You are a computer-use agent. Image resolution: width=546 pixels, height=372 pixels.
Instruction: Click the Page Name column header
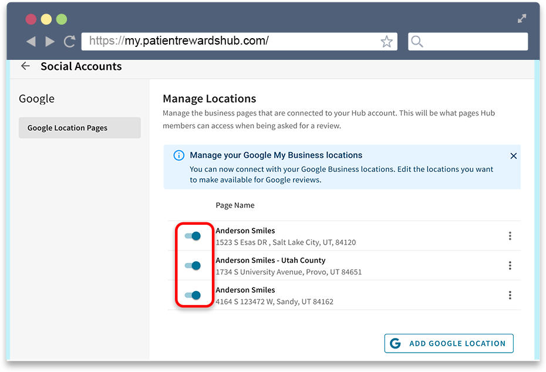(235, 205)
